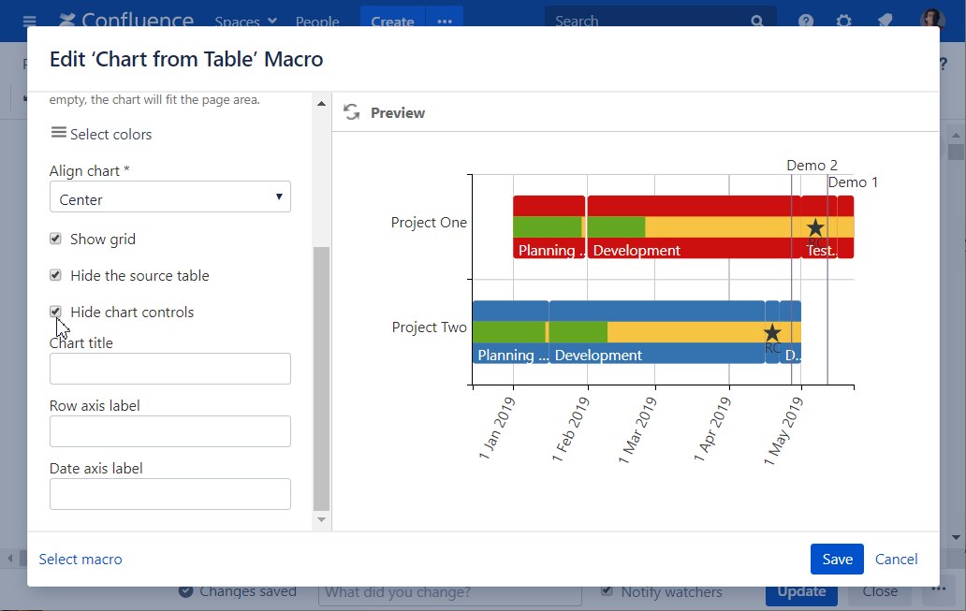Toggle Hide the source table checkbox
This screenshot has width=966, height=611.
coord(55,275)
